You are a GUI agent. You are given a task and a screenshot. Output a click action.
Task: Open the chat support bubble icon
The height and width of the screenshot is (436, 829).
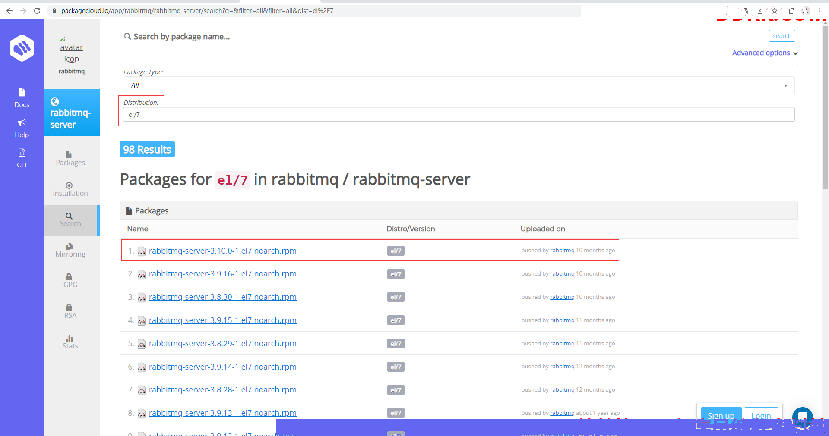tap(803, 417)
